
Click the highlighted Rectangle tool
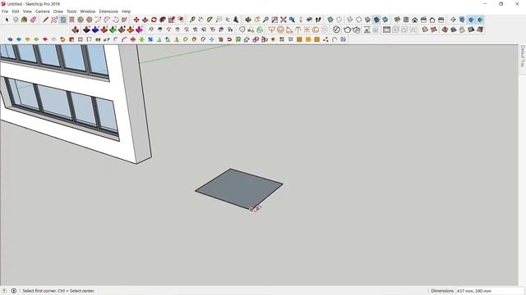pos(63,20)
